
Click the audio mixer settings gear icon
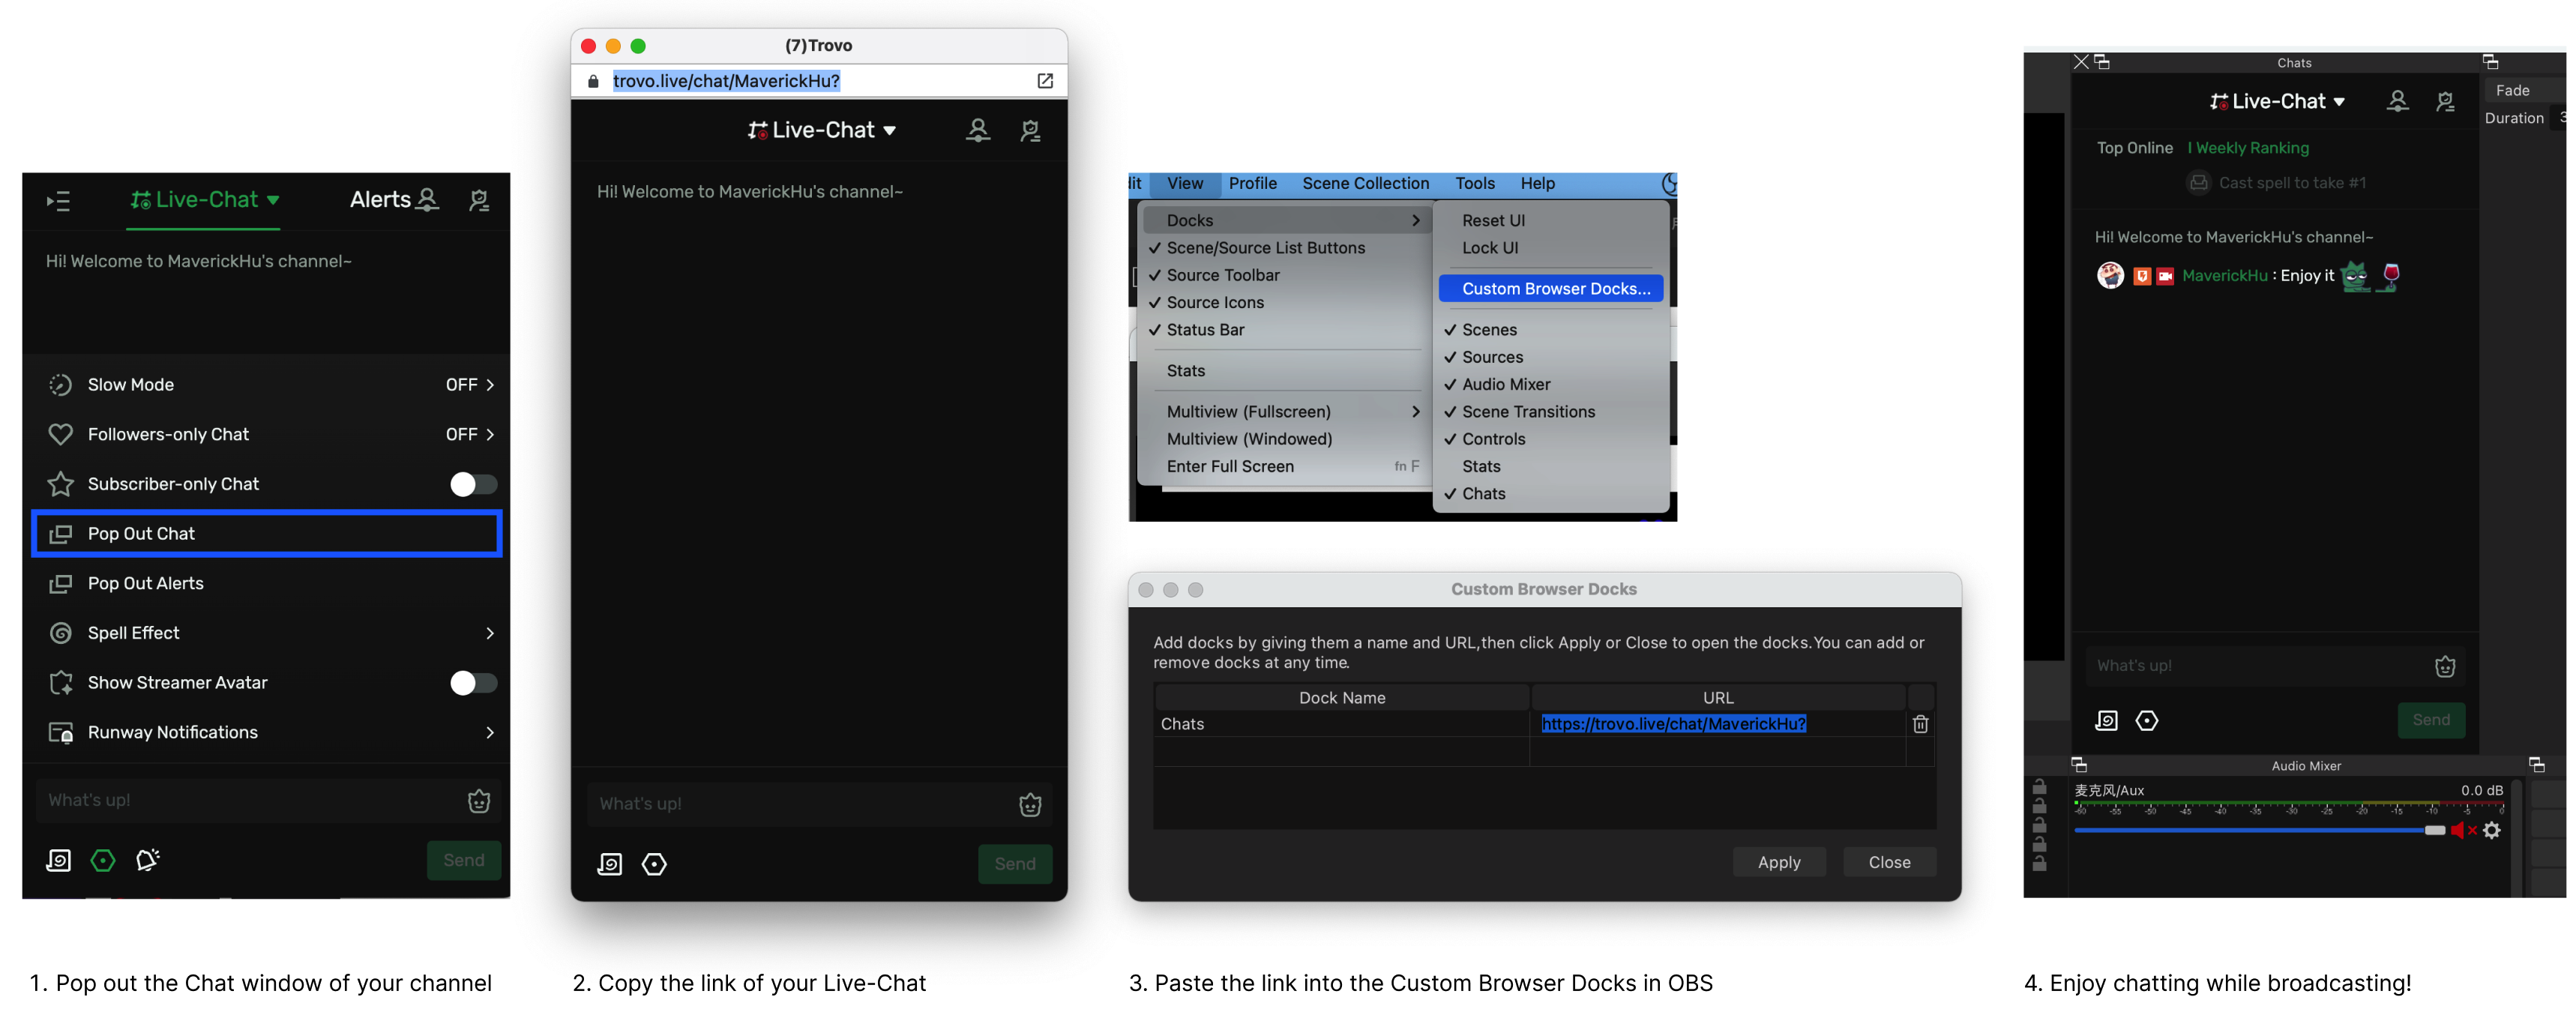pyautogui.click(x=2491, y=830)
